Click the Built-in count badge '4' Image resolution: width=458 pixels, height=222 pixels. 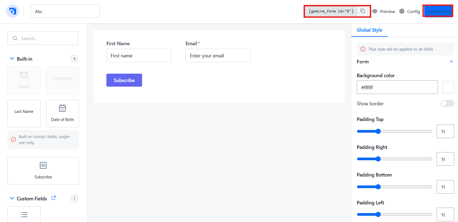point(74,58)
